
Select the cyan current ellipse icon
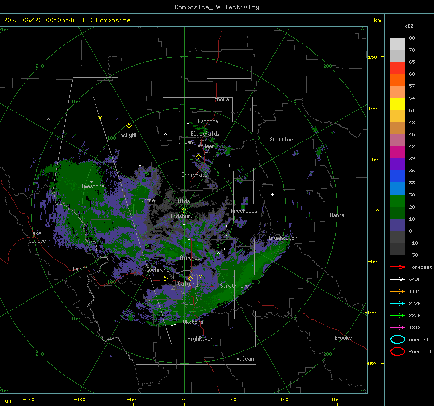[397, 339]
